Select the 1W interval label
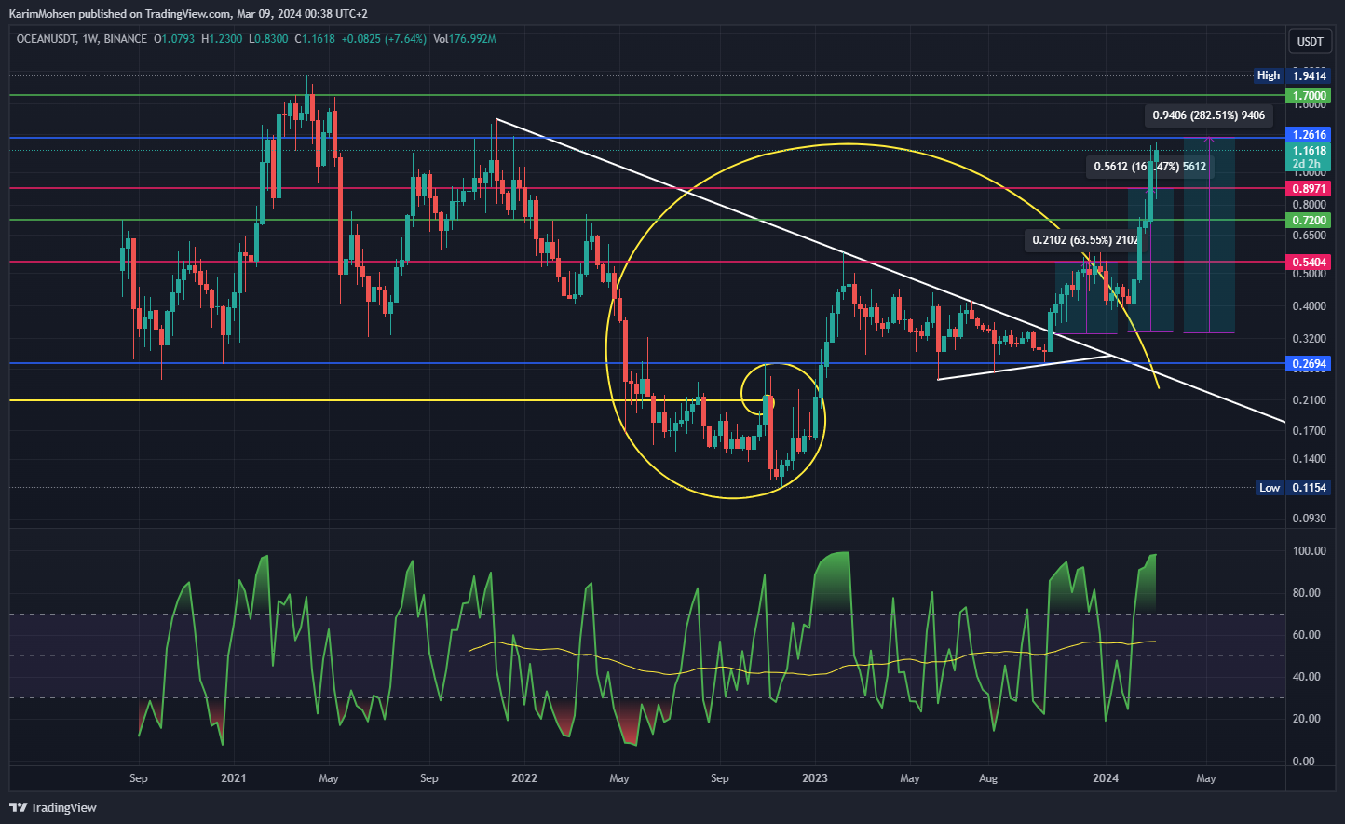 90,39
